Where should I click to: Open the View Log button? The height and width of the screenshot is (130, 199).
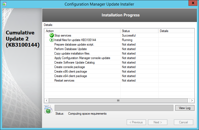185,108
